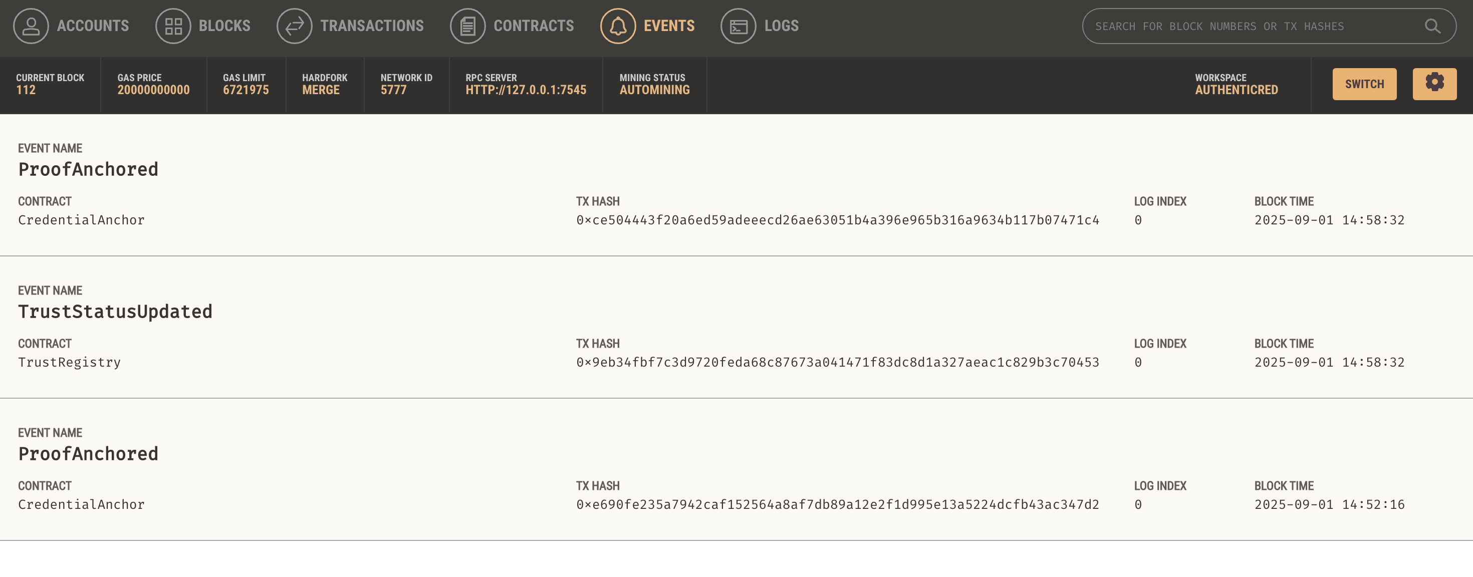Go to the Contracts tab

(533, 27)
